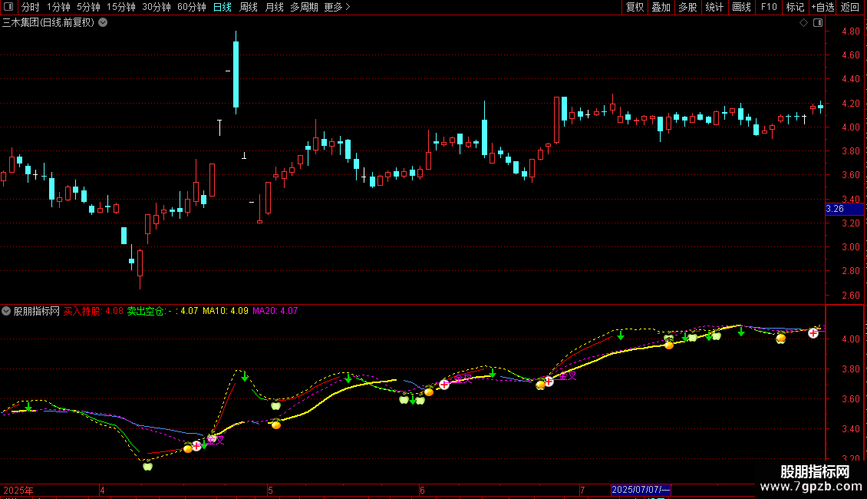Click the 卖出空仓 indicator label
This screenshot has width=867, height=499.
(146, 311)
